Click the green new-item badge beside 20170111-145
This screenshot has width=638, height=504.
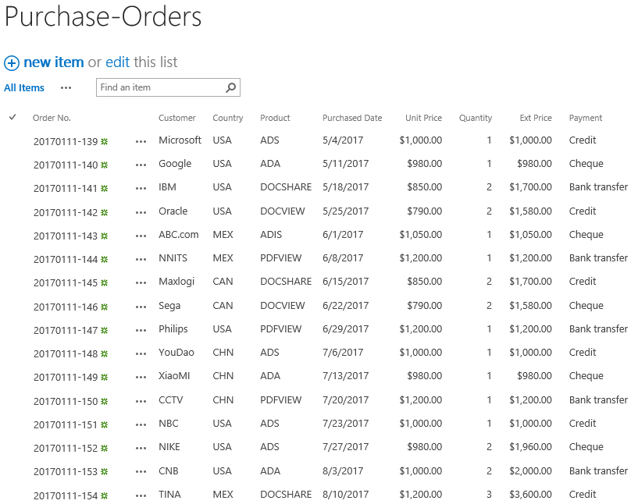[104, 283]
